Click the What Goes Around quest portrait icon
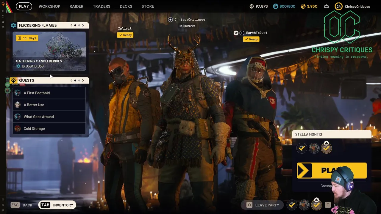 point(18,117)
